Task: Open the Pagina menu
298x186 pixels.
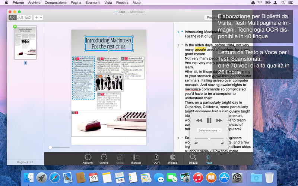Action: [76, 3]
